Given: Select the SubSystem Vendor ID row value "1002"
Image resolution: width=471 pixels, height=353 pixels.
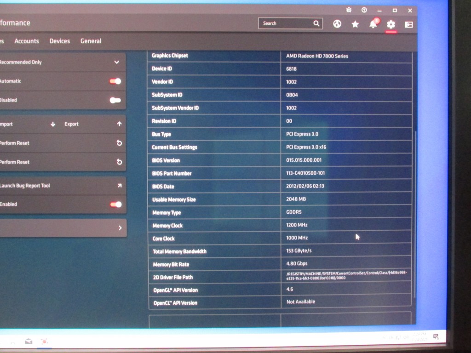Looking at the screenshot, I should (x=291, y=108).
